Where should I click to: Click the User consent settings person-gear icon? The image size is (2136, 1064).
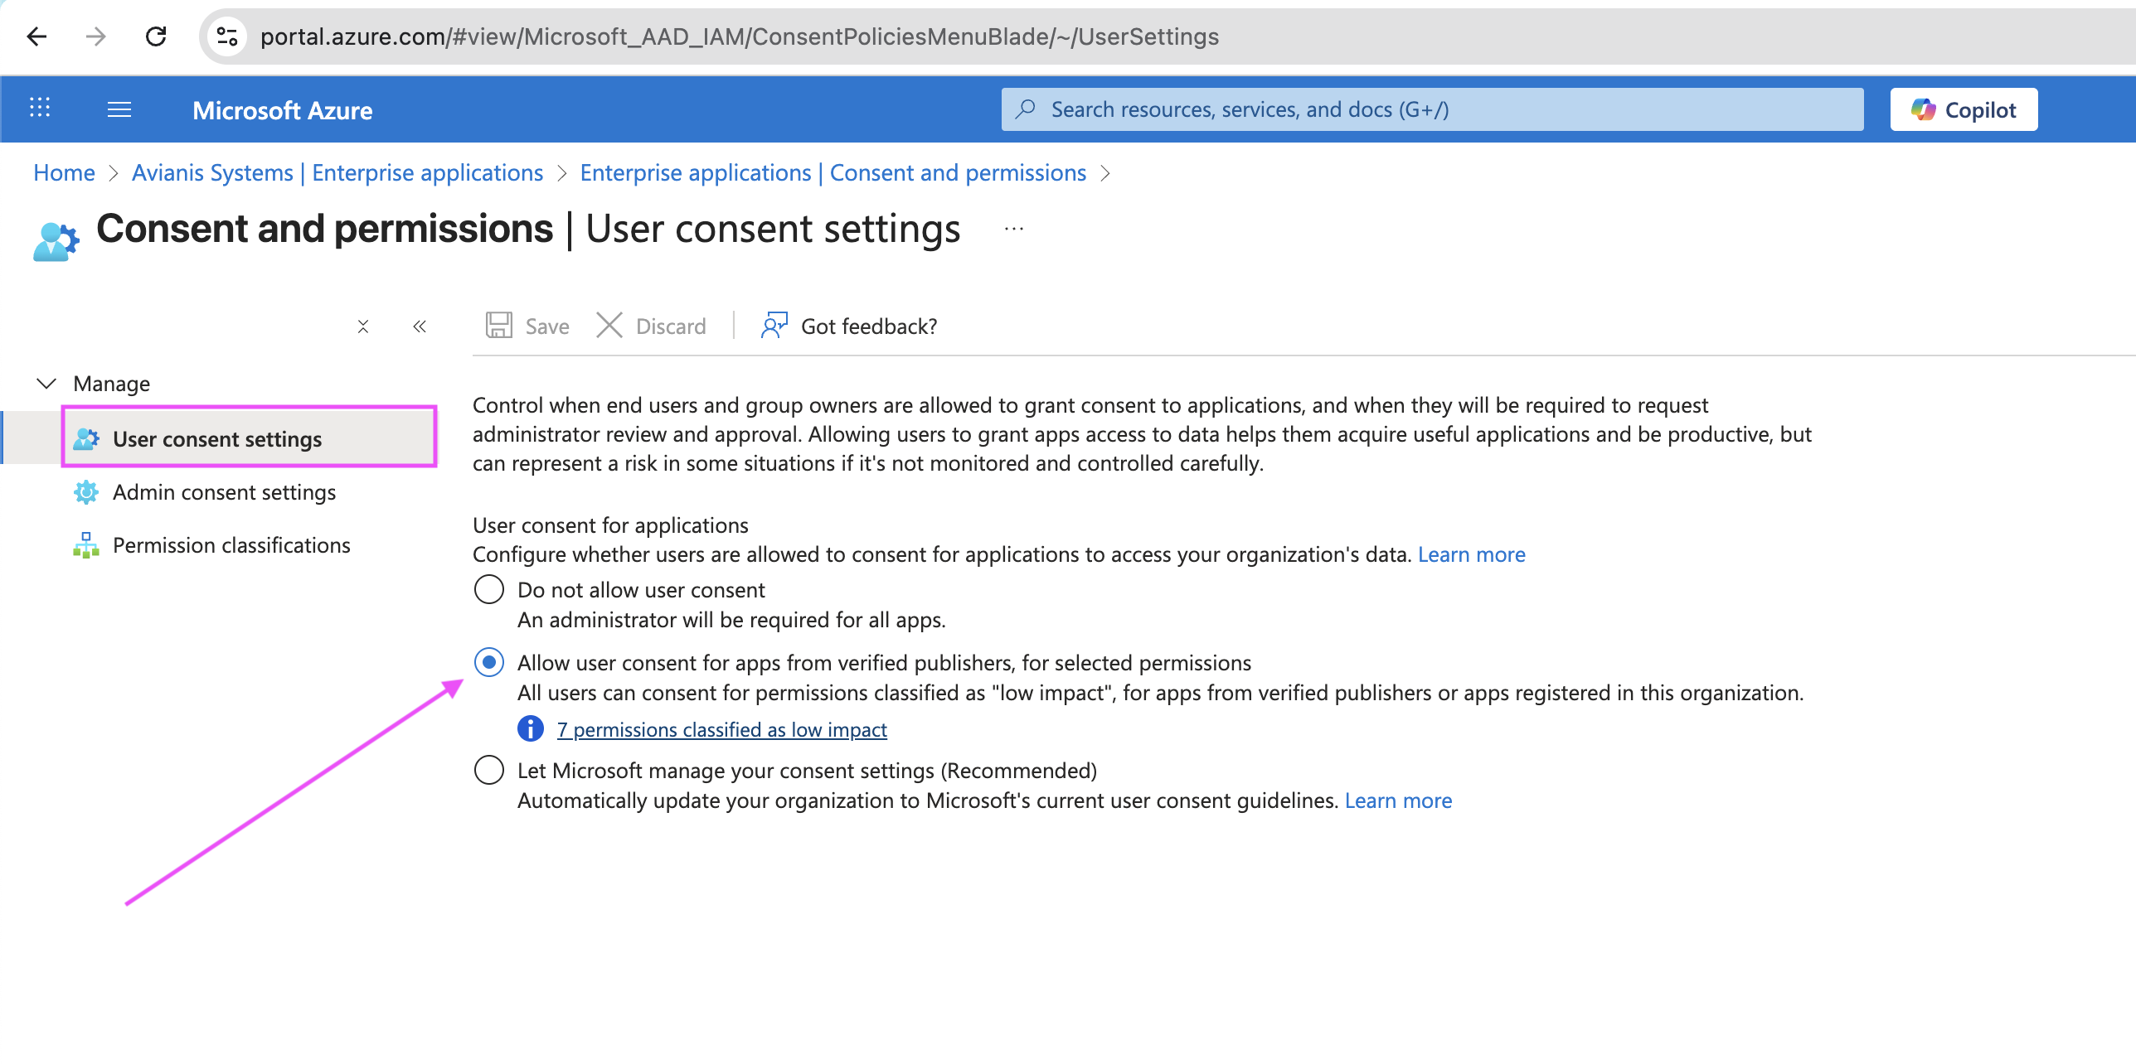tap(86, 439)
